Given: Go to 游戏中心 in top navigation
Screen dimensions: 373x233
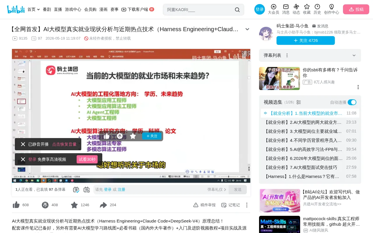Looking at the screenshot, I should pos(73,9).
